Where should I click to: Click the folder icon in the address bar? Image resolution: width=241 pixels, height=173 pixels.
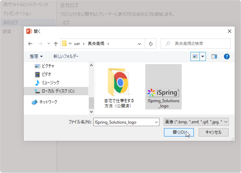[x=64, y=44]
